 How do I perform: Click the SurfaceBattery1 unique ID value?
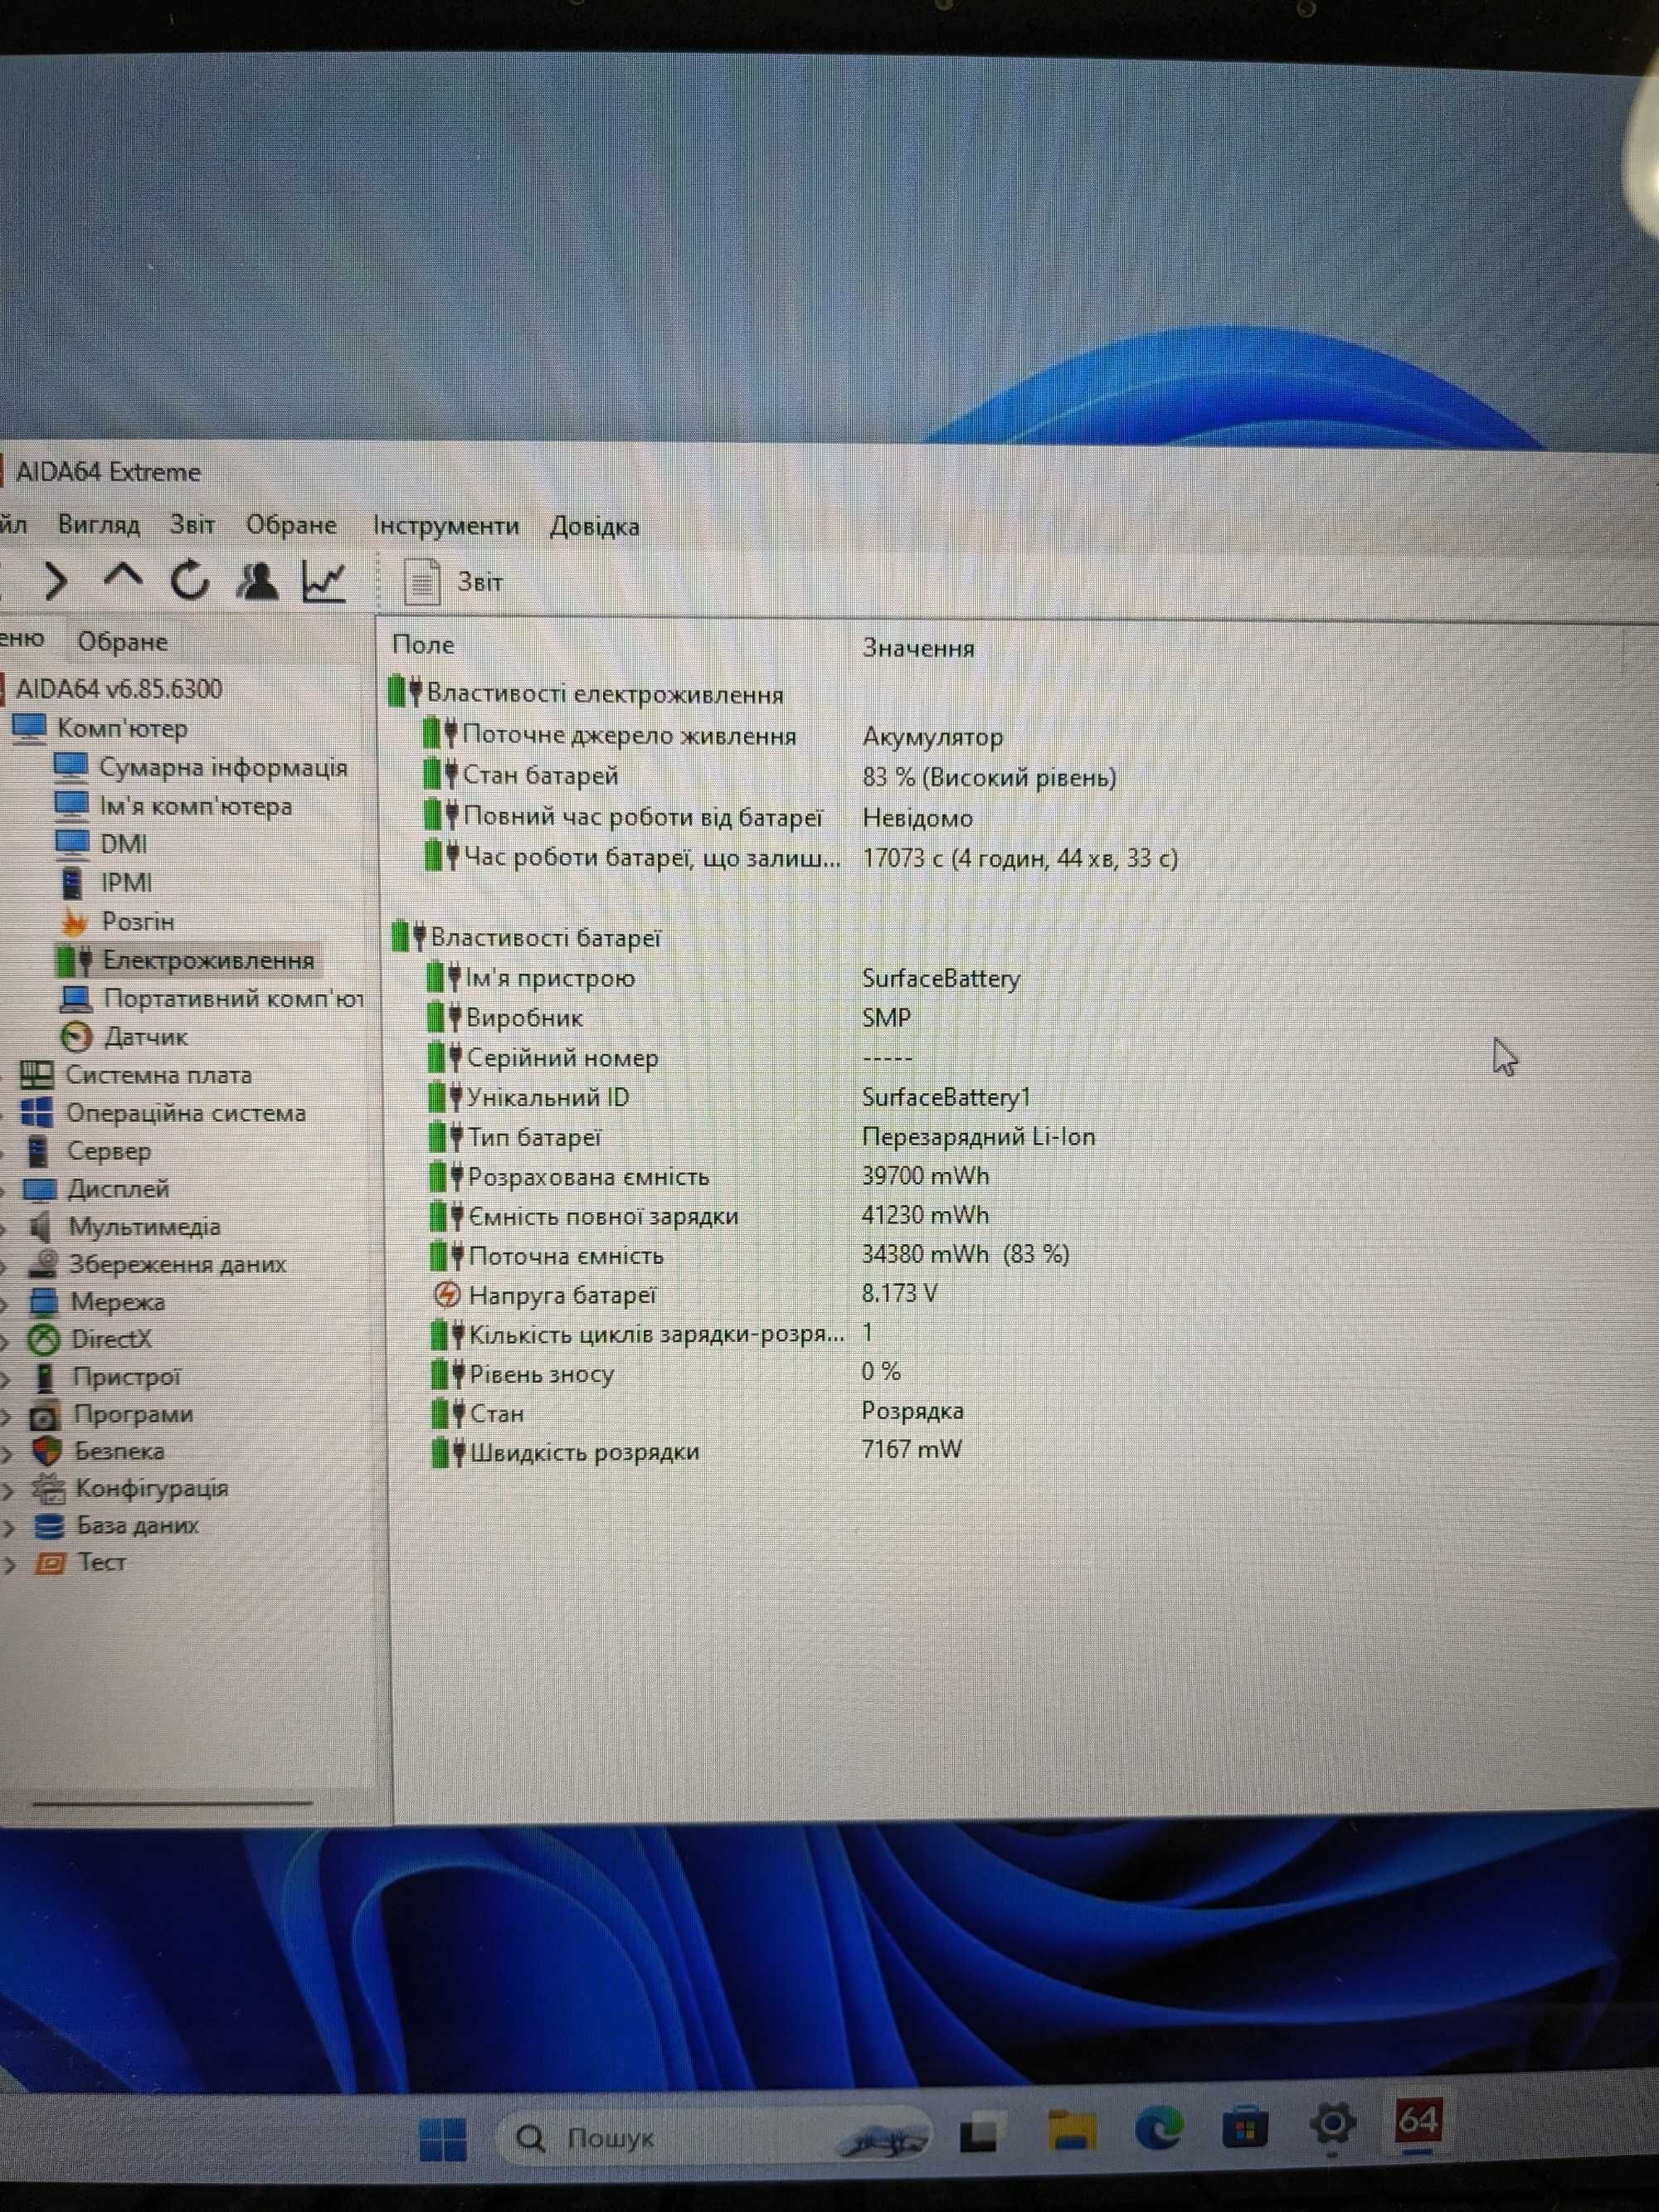point(946,1097)
